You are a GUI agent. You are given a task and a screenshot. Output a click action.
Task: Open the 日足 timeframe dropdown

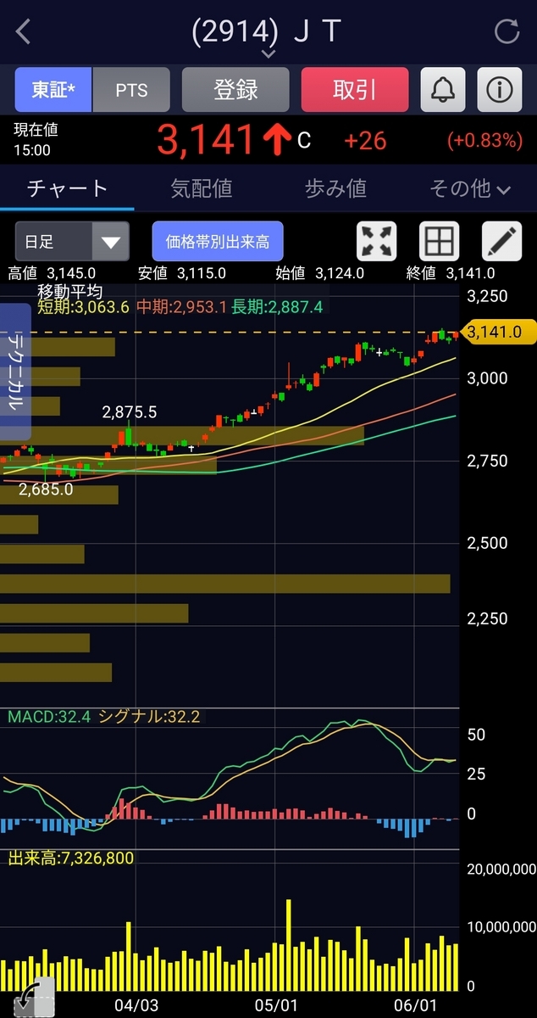pos(72,242)
